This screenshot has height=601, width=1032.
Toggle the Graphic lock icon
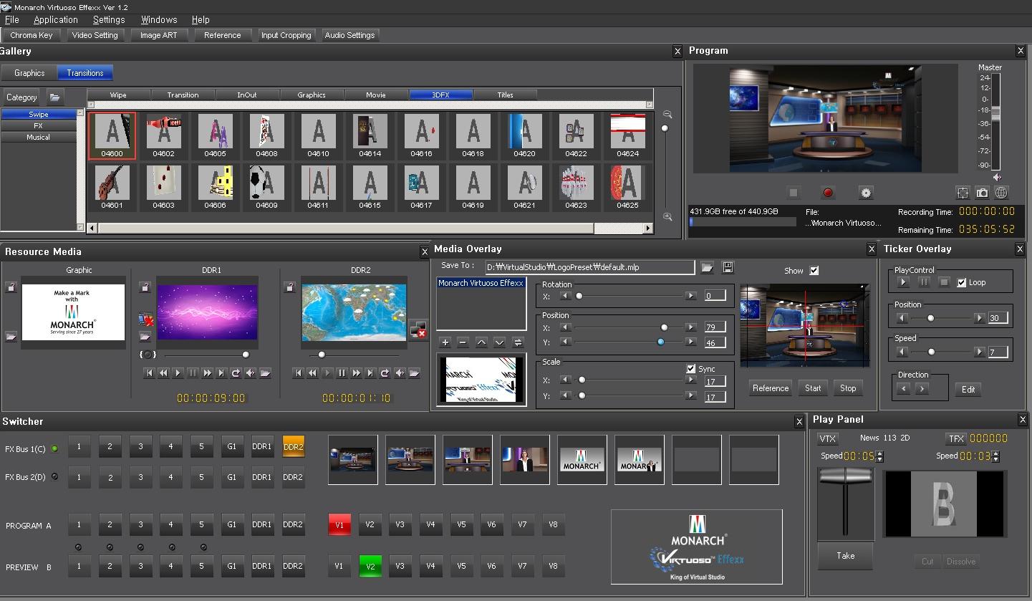click(11, 287)
